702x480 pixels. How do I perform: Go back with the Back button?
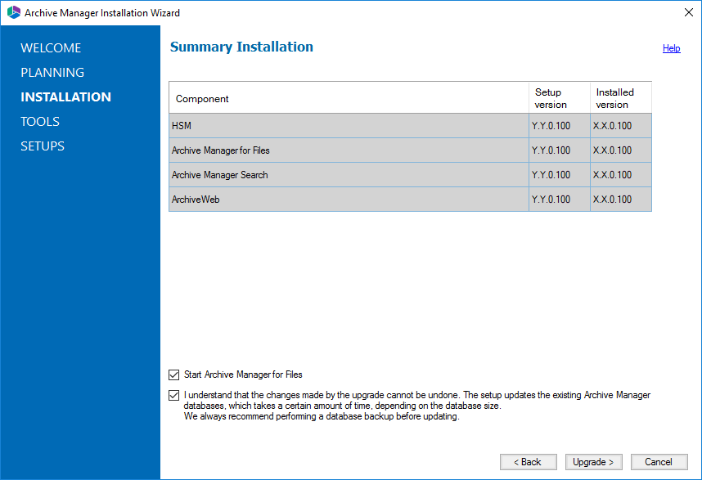tap(528, 462)
